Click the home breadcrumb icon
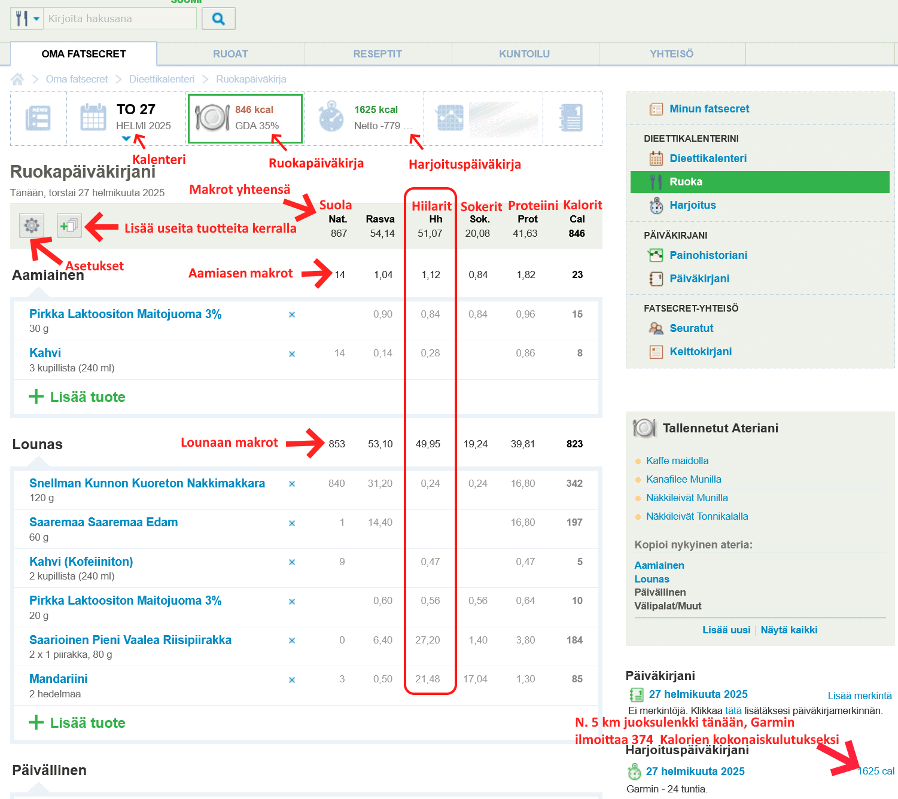Screen dimensions: 898x799 tap(17, 79)
